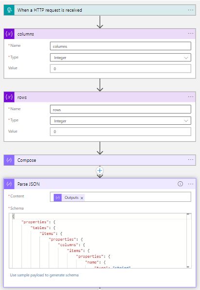The height and width of the screenshot is (290, 200).
Task: Collapse the Parse JSON card header
Action: [100, 184]
